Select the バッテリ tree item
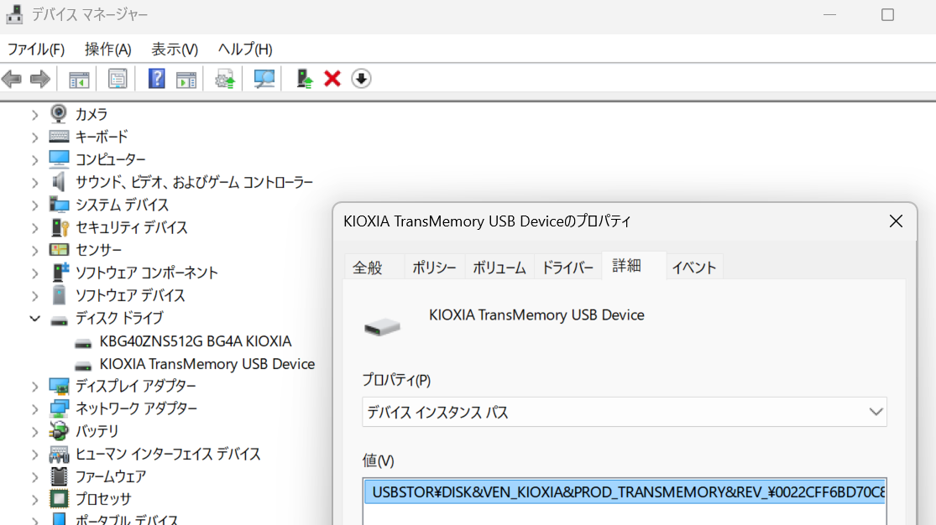 [97, 431]
